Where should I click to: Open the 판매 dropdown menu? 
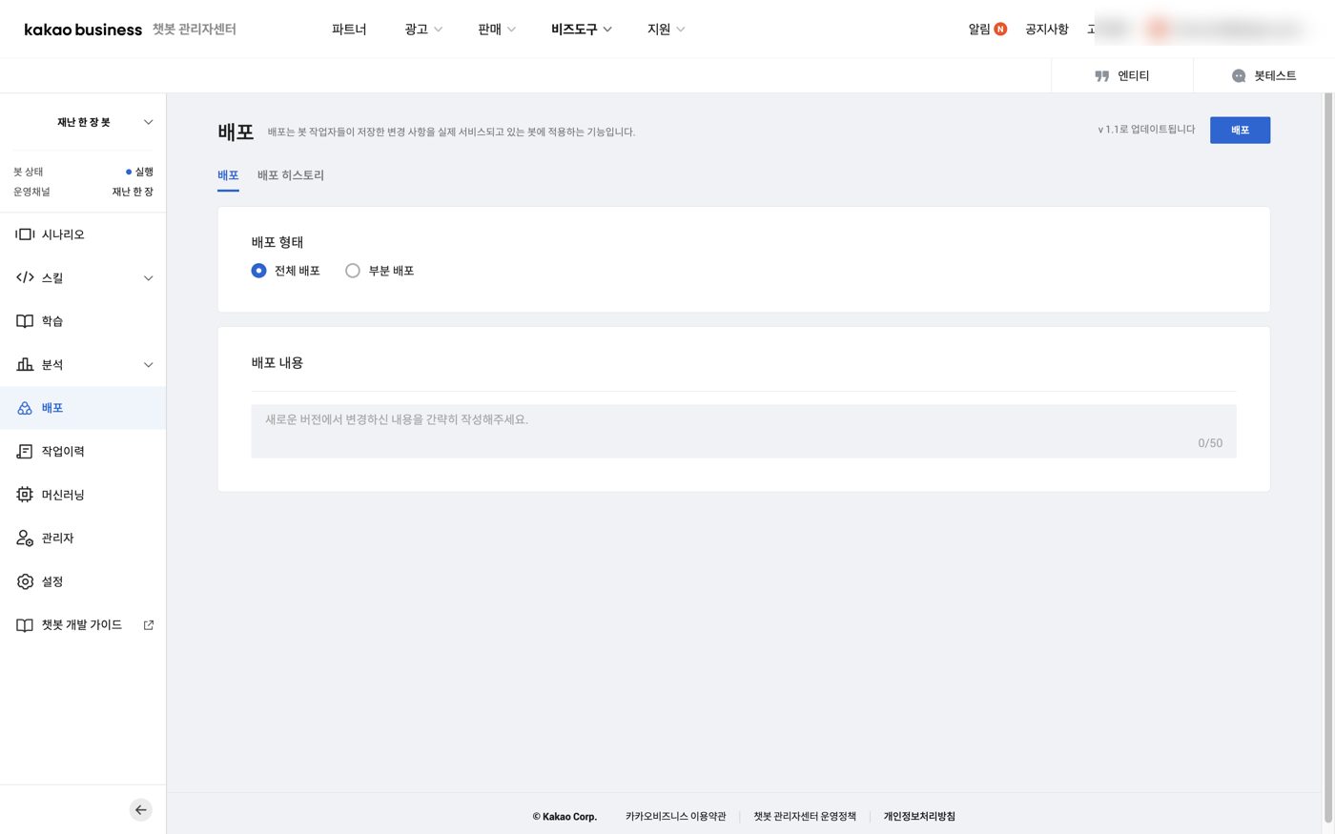pyautogui.click(x=497, y=30)
